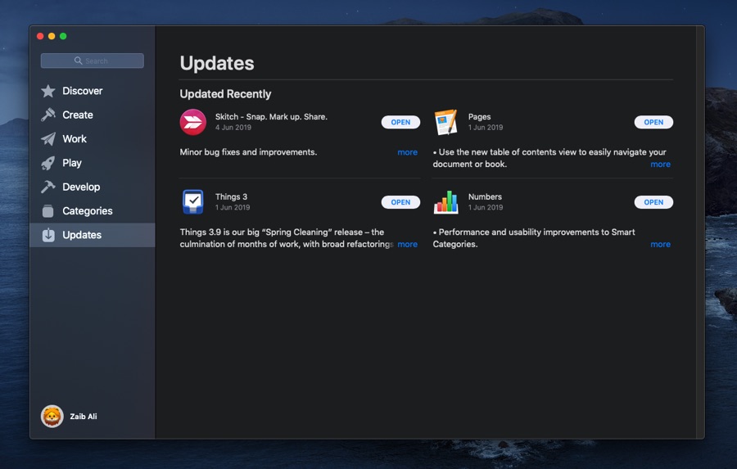Screen dimensions: 737x469
Task: Expand Things 3 release notes with more
Action: (x=407, y=245)
